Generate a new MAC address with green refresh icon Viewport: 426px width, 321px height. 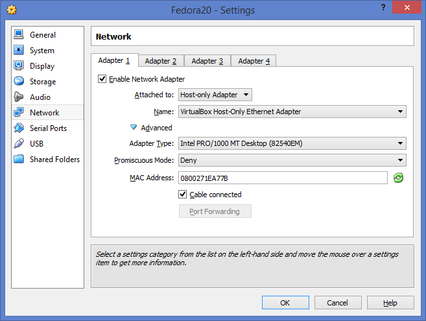coord(398,178)
